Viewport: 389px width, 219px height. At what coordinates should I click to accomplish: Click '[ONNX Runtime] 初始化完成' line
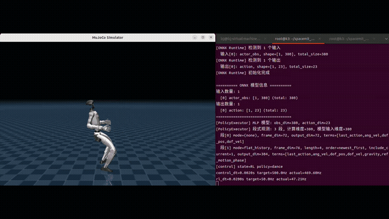(x=243, y=73)
